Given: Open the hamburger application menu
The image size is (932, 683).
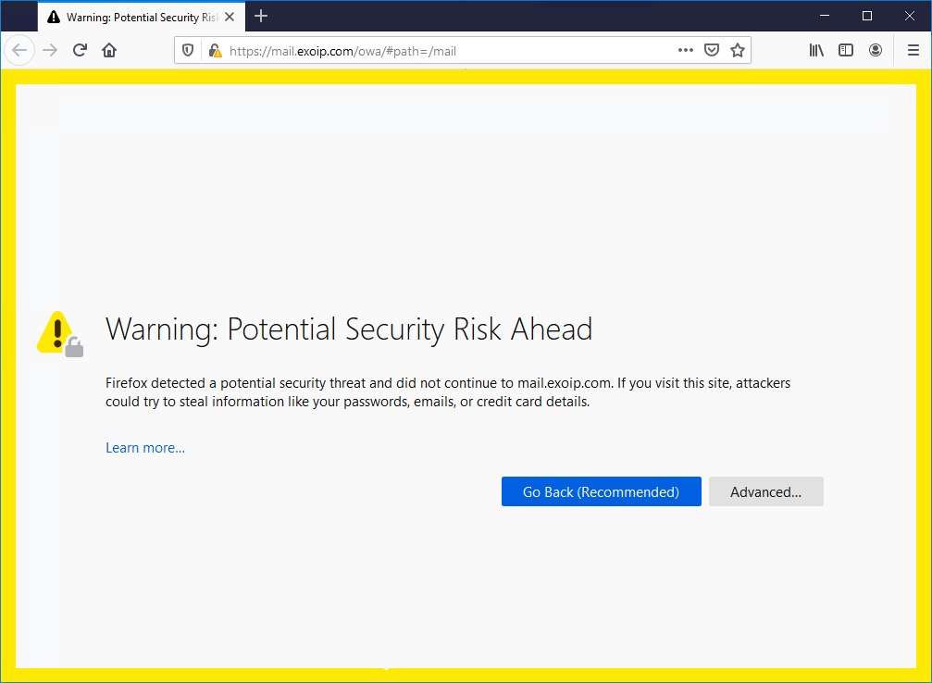Looking at the screenshot, I should click(913, 50).
